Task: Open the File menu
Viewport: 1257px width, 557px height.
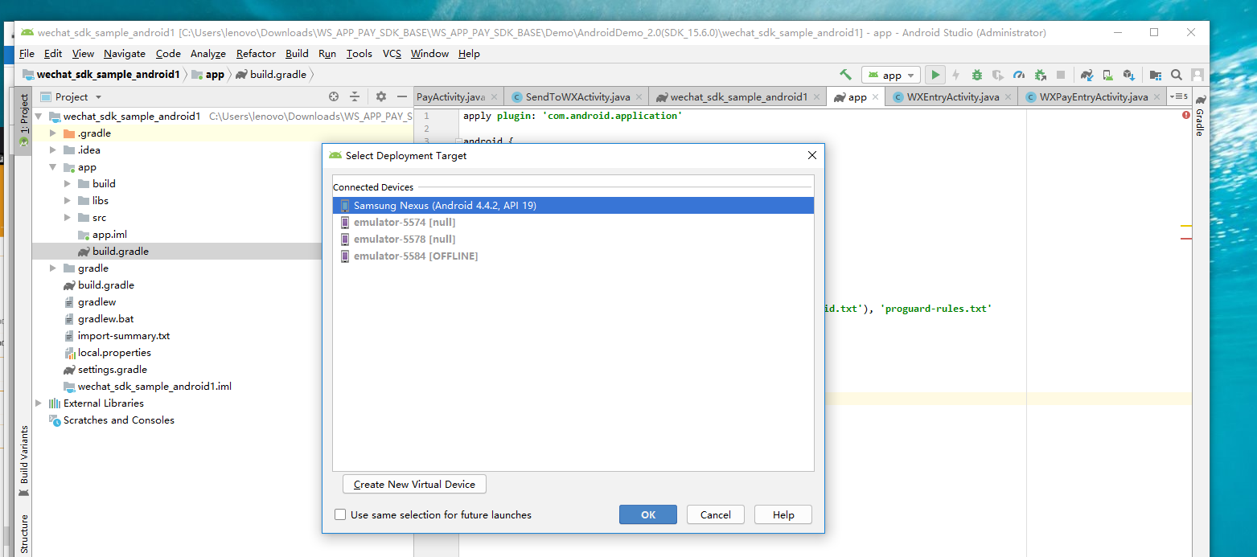Action: pyautogui.click(x=27, y=54)
